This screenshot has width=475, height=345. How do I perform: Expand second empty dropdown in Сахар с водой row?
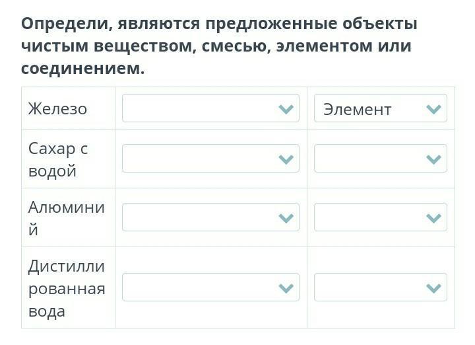(371, 159)
